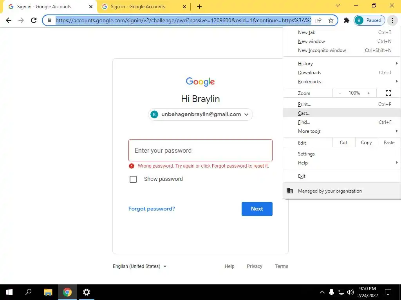
Task: Click the profile B Paused button
Action: (369, 20)
